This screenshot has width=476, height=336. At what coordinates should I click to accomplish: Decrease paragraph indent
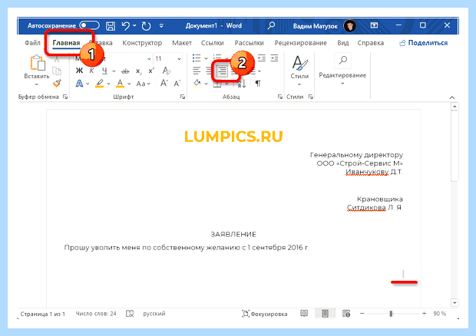(261, 58)
